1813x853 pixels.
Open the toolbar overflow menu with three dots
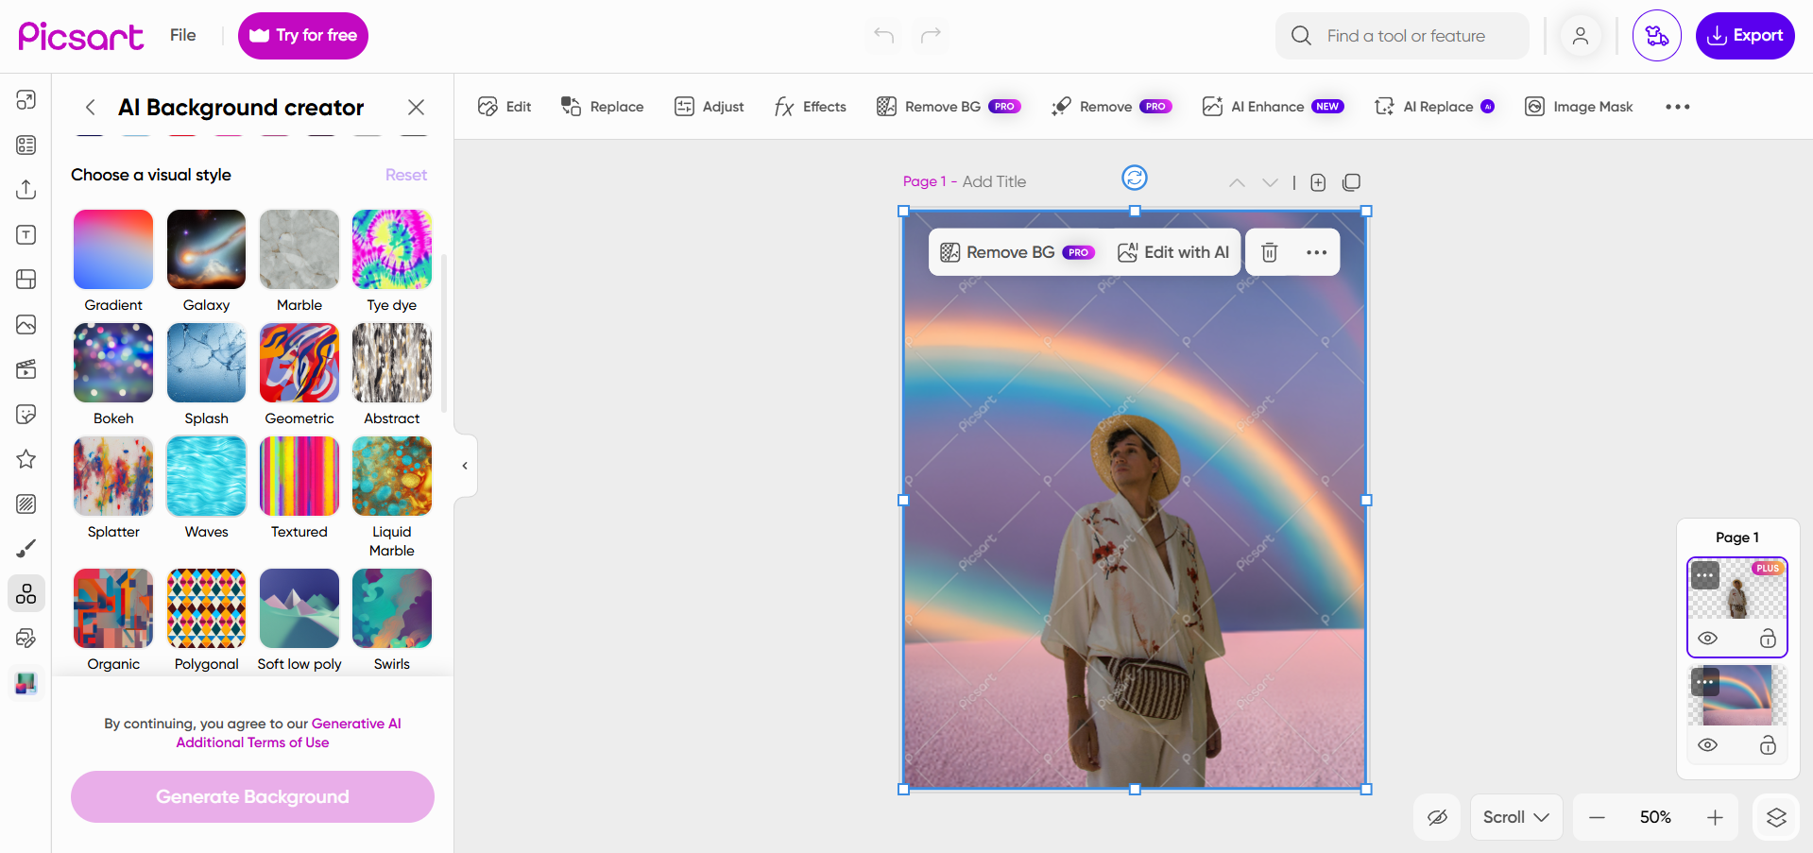(x=1677, y=107)
